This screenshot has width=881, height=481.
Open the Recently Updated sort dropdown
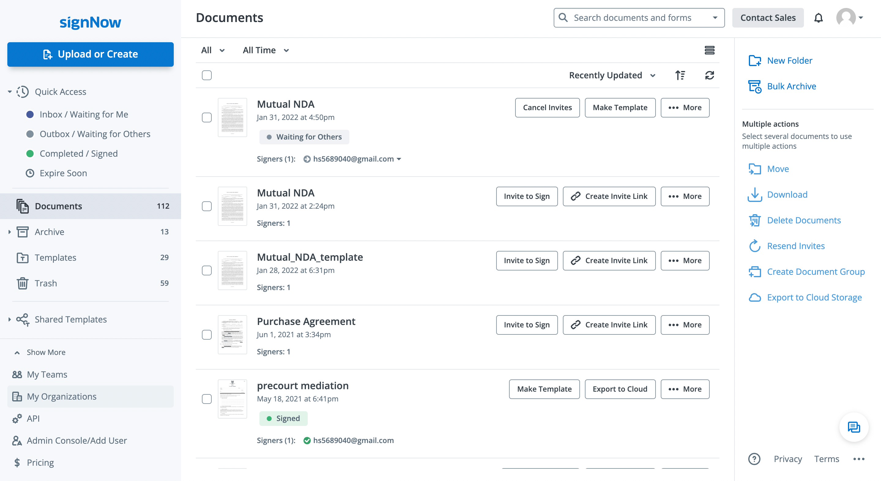pos(612,75)
